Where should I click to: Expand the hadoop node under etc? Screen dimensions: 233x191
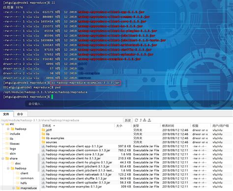(x=8, y=129)
